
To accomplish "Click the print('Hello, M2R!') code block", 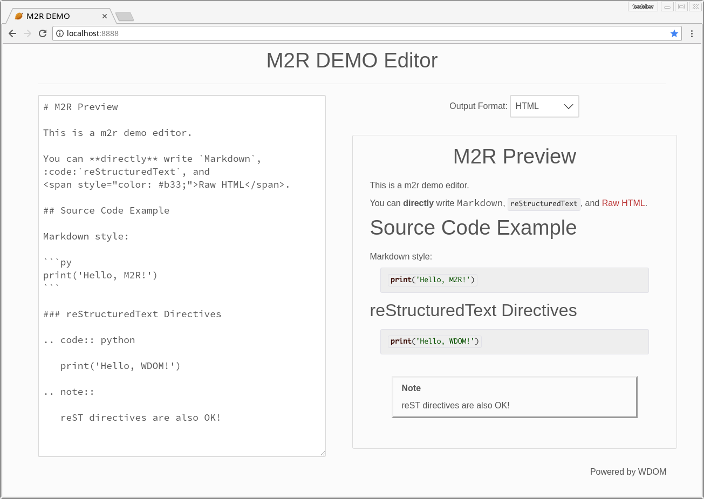I will (x=515, y=280).
